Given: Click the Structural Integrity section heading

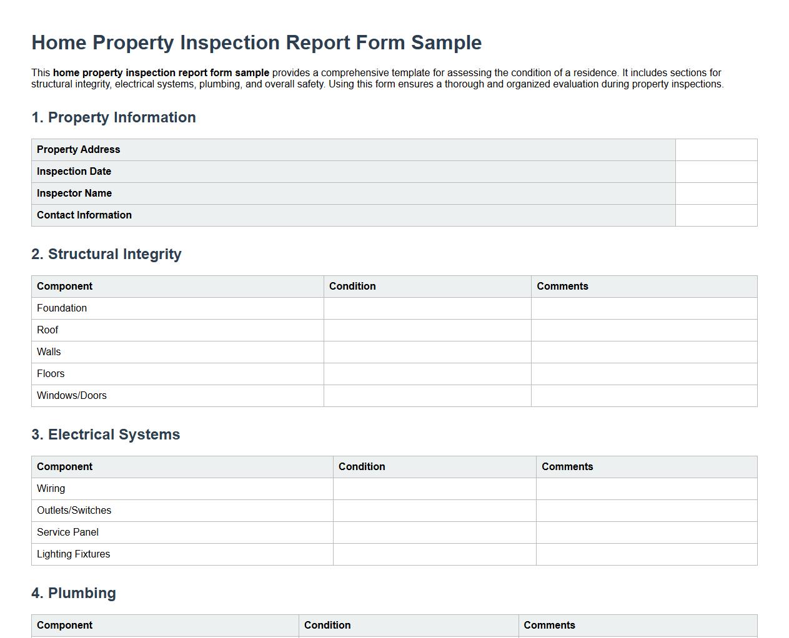Looking at the screenshot, I should coord(106,254).
